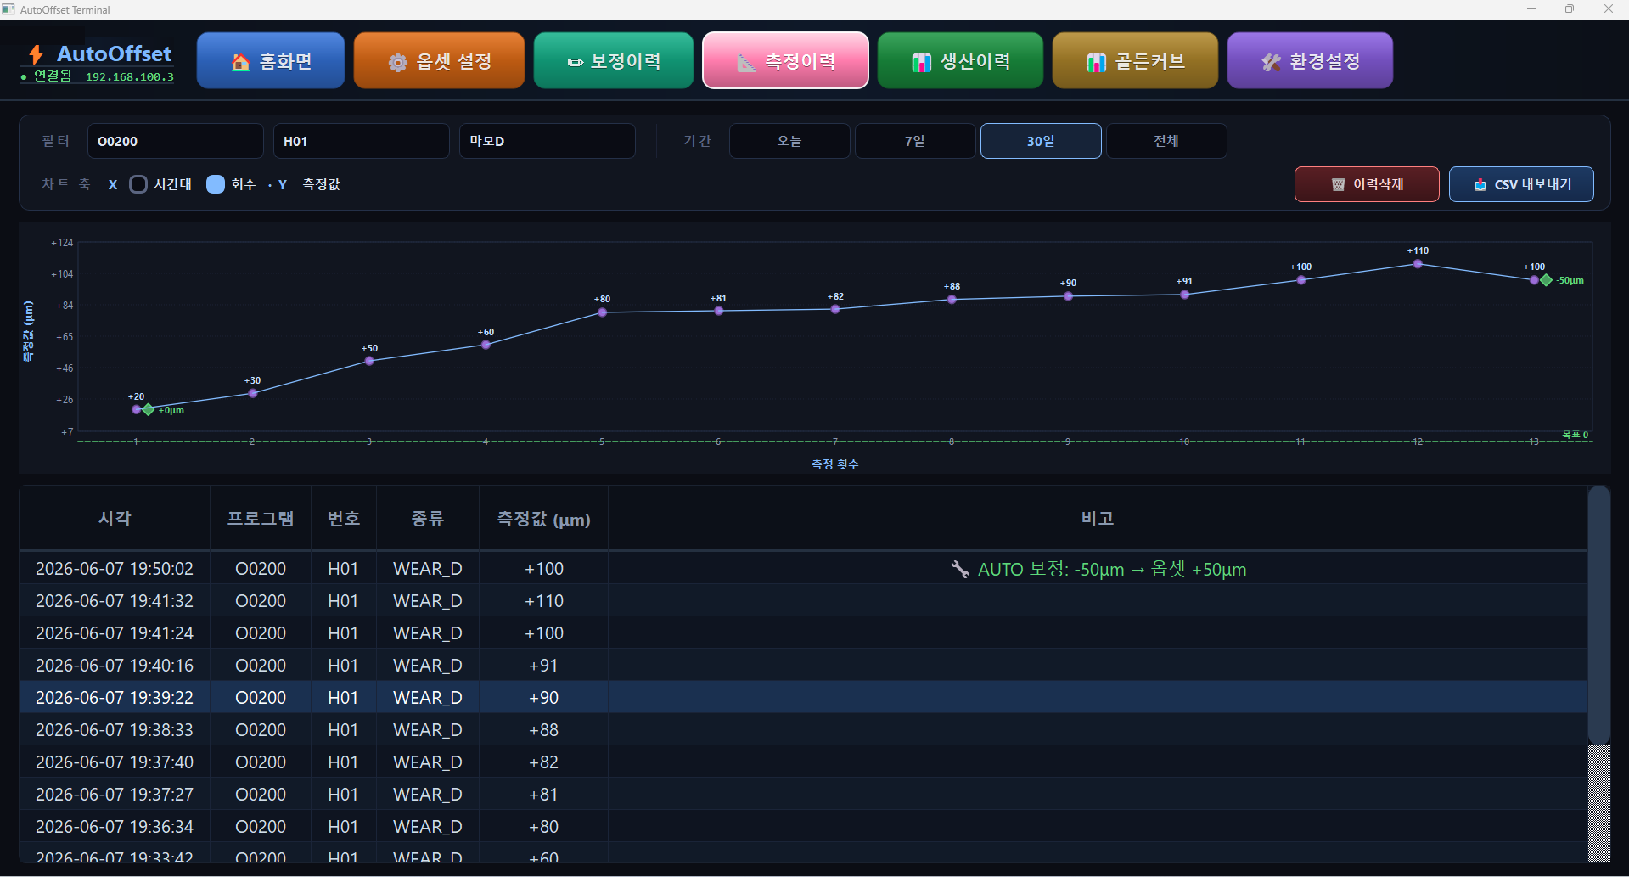Select the 회수 X-axis option
The height and width of the screenshot is (877, 1629).
coord(216,184)
